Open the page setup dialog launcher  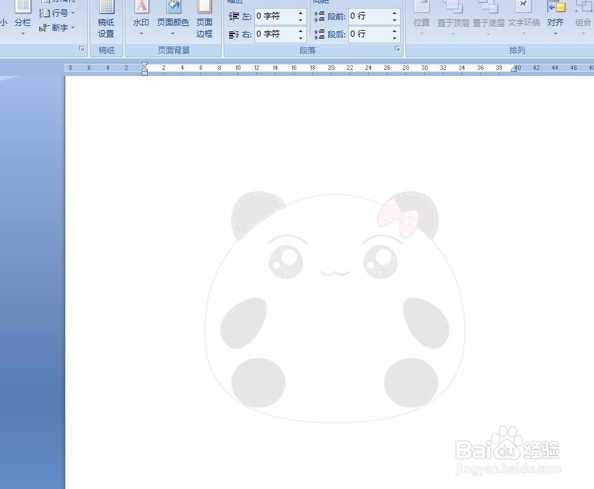coord(82,49)
